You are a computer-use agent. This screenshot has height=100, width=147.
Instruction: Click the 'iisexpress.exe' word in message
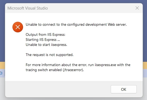(x=105, y=65)
